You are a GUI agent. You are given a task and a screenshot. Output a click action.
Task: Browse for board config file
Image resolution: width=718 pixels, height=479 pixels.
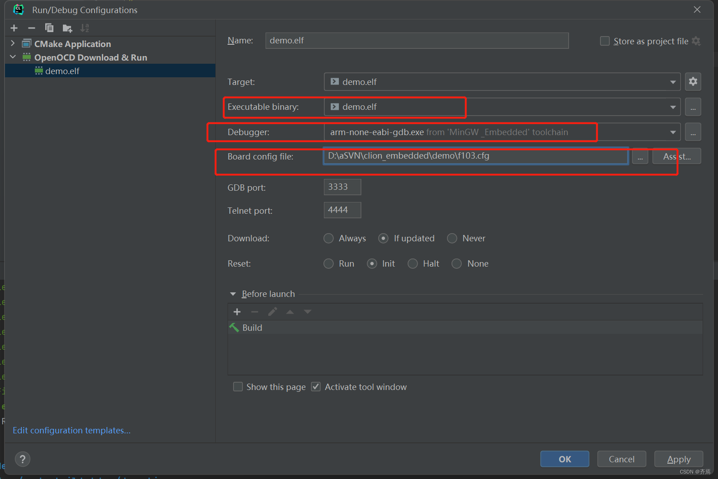[x=640, y=157]
